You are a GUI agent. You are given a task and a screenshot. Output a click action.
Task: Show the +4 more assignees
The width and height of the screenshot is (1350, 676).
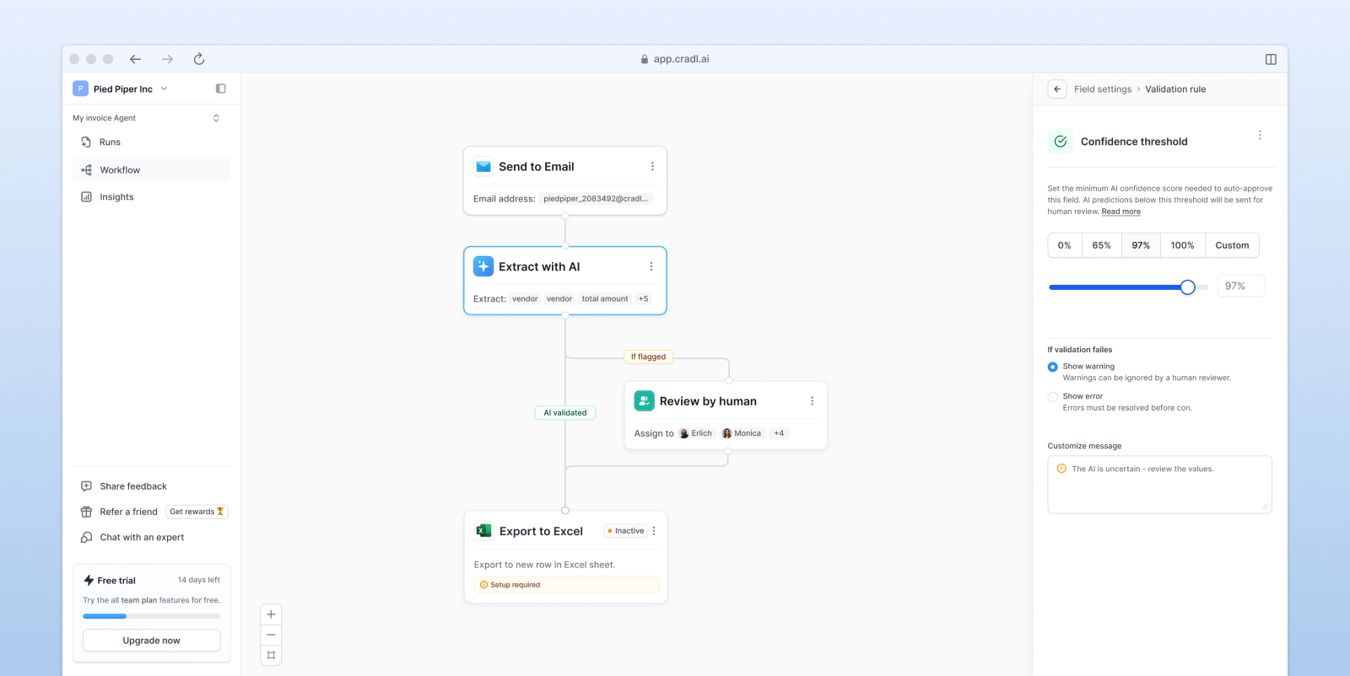click(x=779, y=433)
